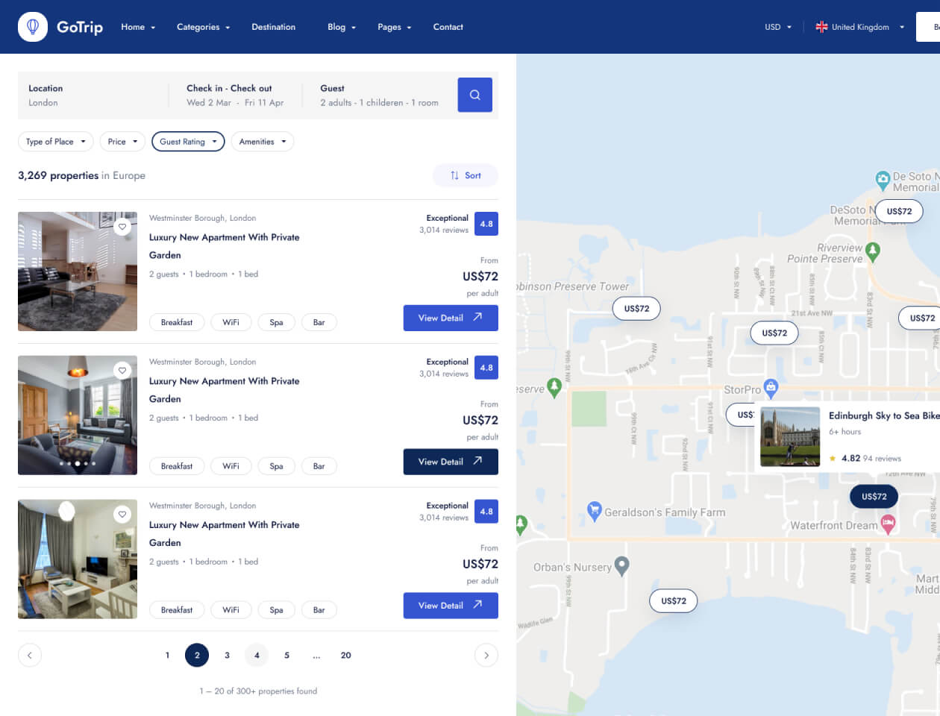The width and height of the screenshot is (940, 716).
Task: Open the Categories menu
Action: tap(203, 27)
